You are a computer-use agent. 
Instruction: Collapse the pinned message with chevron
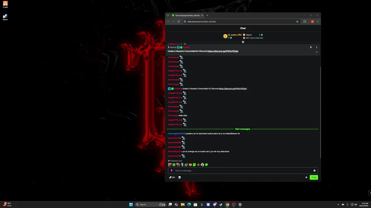pyautogui.click(x=317, y=52)
